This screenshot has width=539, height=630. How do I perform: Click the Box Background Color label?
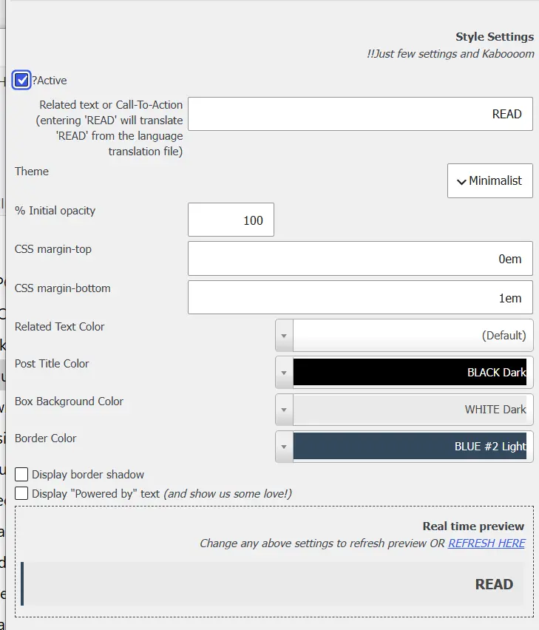[69, 401]
